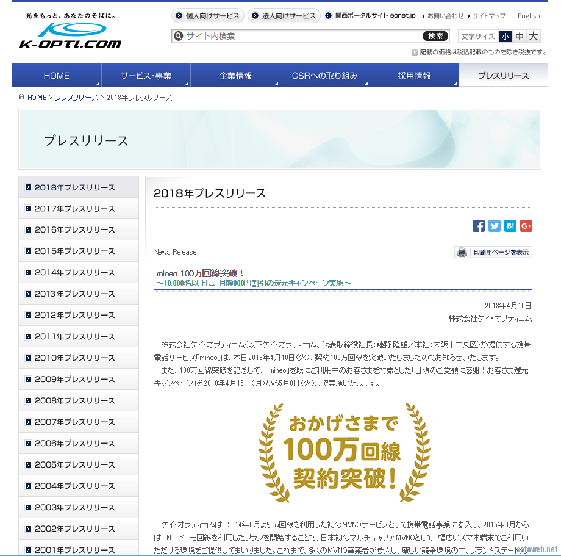Open 2016年プレスリリース in the sidebar

79,229
